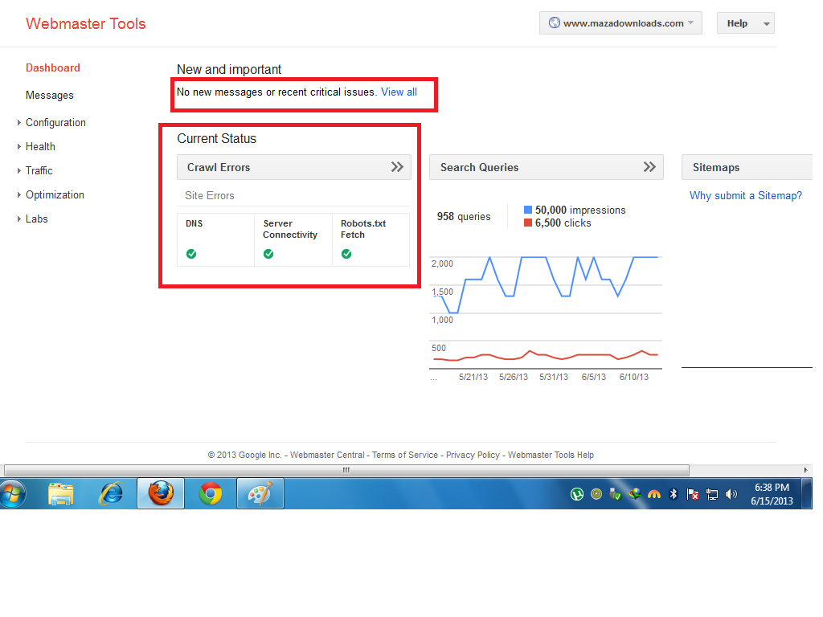The width and height of the screenshot is (823, 617).
Task: Click the Show desktop button
Action: [x=809, y=494]
